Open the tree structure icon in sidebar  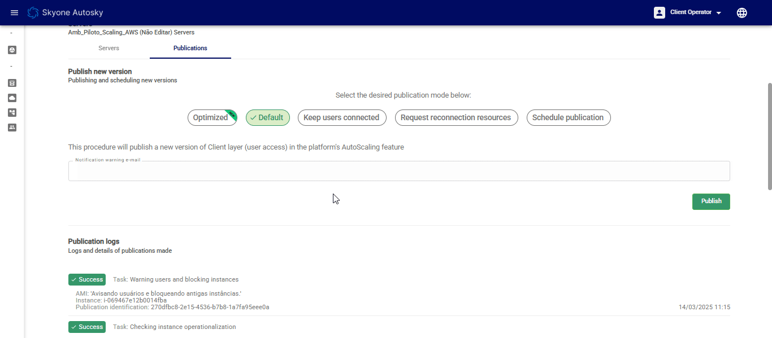tap(12, 112)
